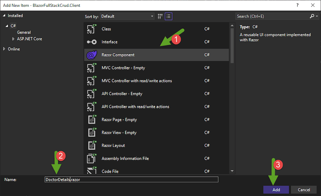Screen dimensions: 321x196
Task: Switch to small icons view
Action: coord(160,16)
